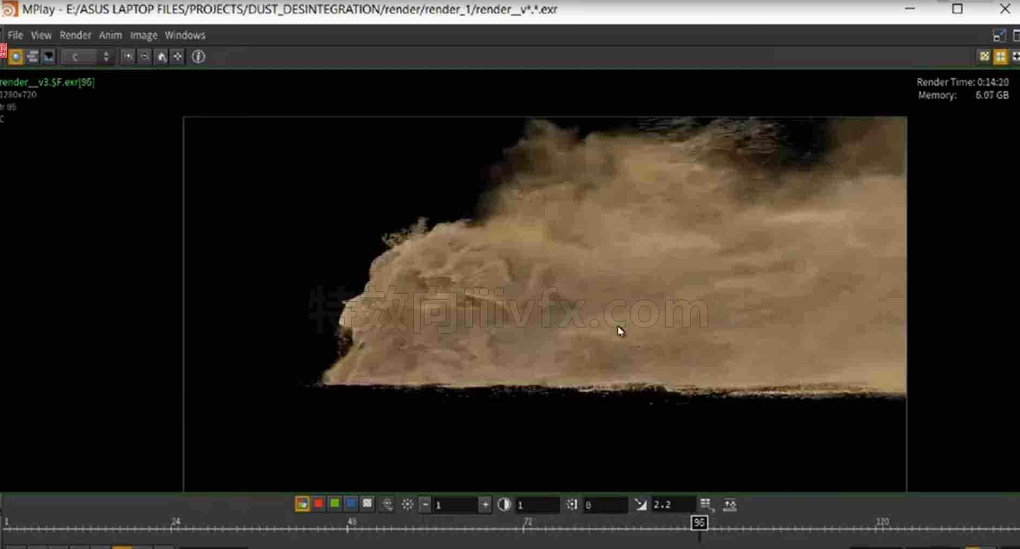Click the last icon right of gamma field
The width and height of the screenshot is (1020, 549).
(x=730, y=505)
